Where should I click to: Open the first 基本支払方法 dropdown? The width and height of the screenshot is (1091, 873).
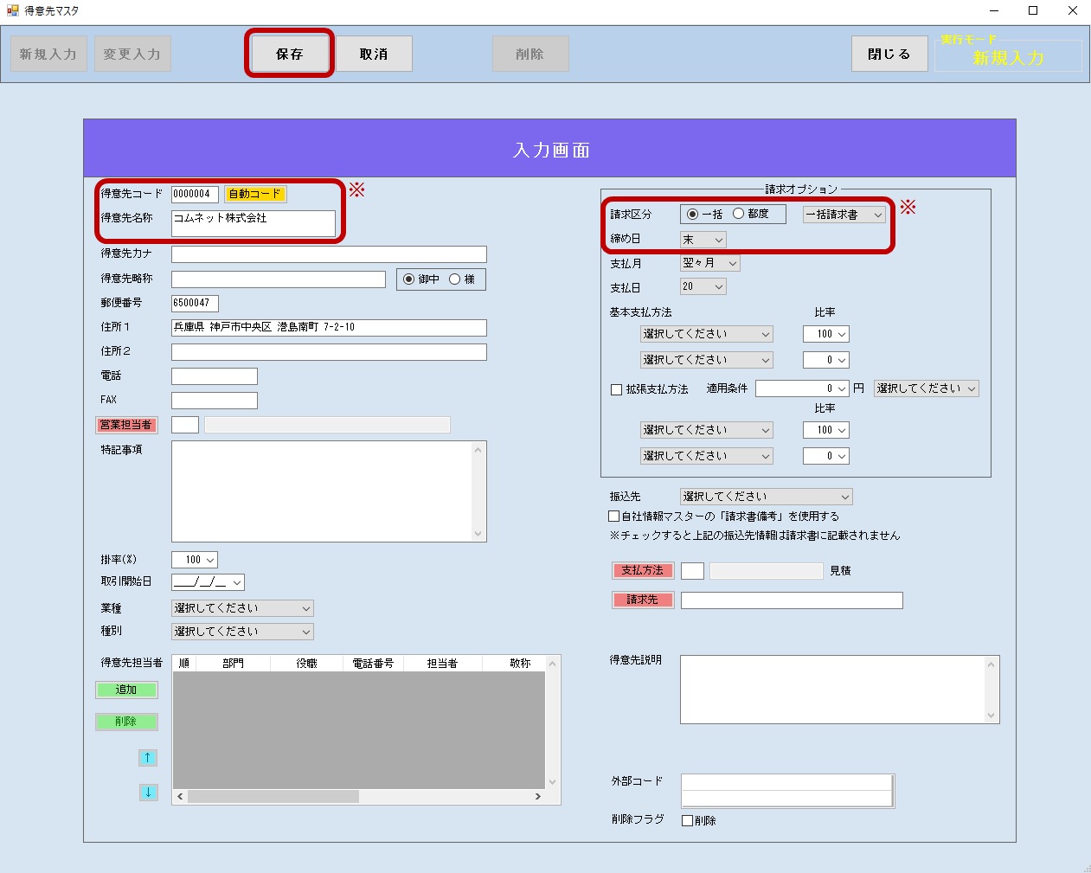[707, 334]
